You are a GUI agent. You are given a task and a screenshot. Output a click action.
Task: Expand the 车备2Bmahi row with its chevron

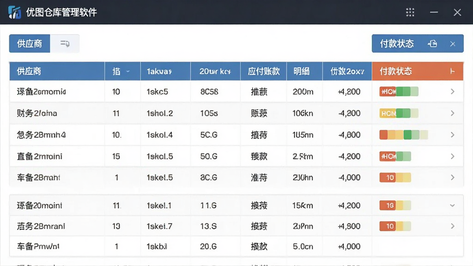[x=452, y=177]
